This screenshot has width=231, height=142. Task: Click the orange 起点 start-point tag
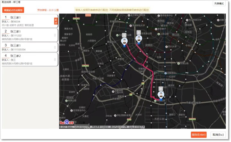click(x=56, y=21)
